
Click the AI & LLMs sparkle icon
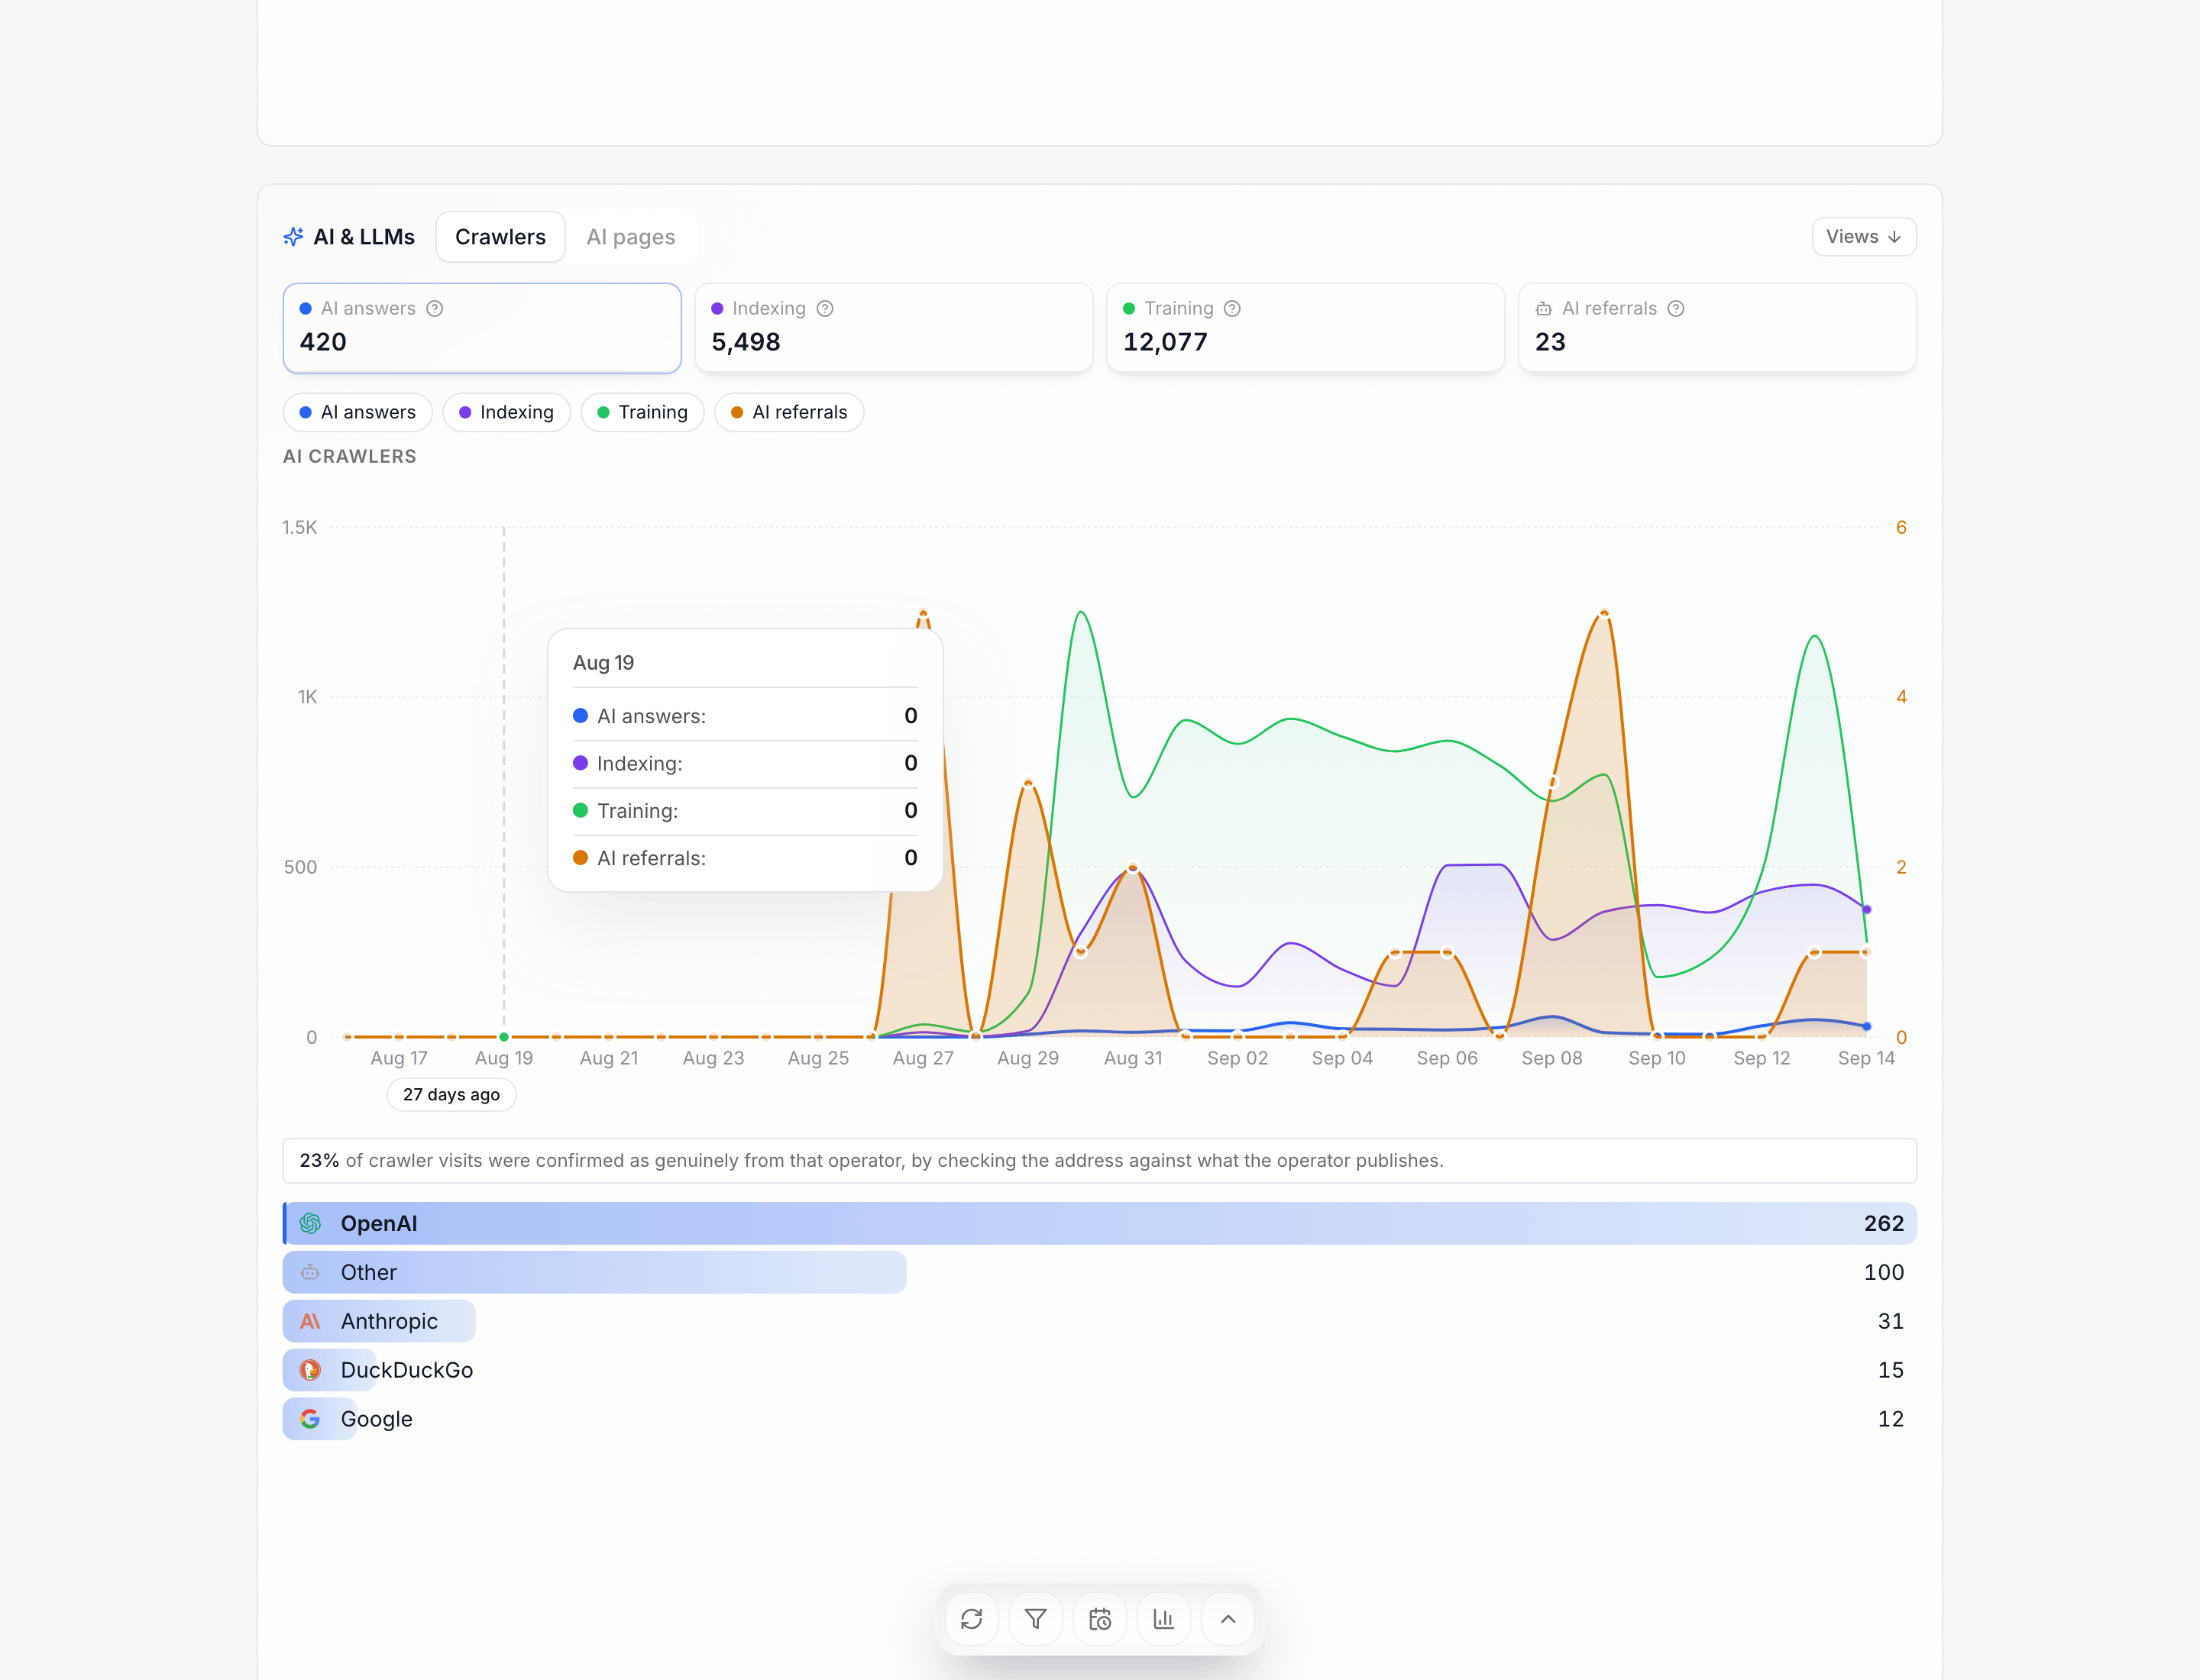point(293,237)
